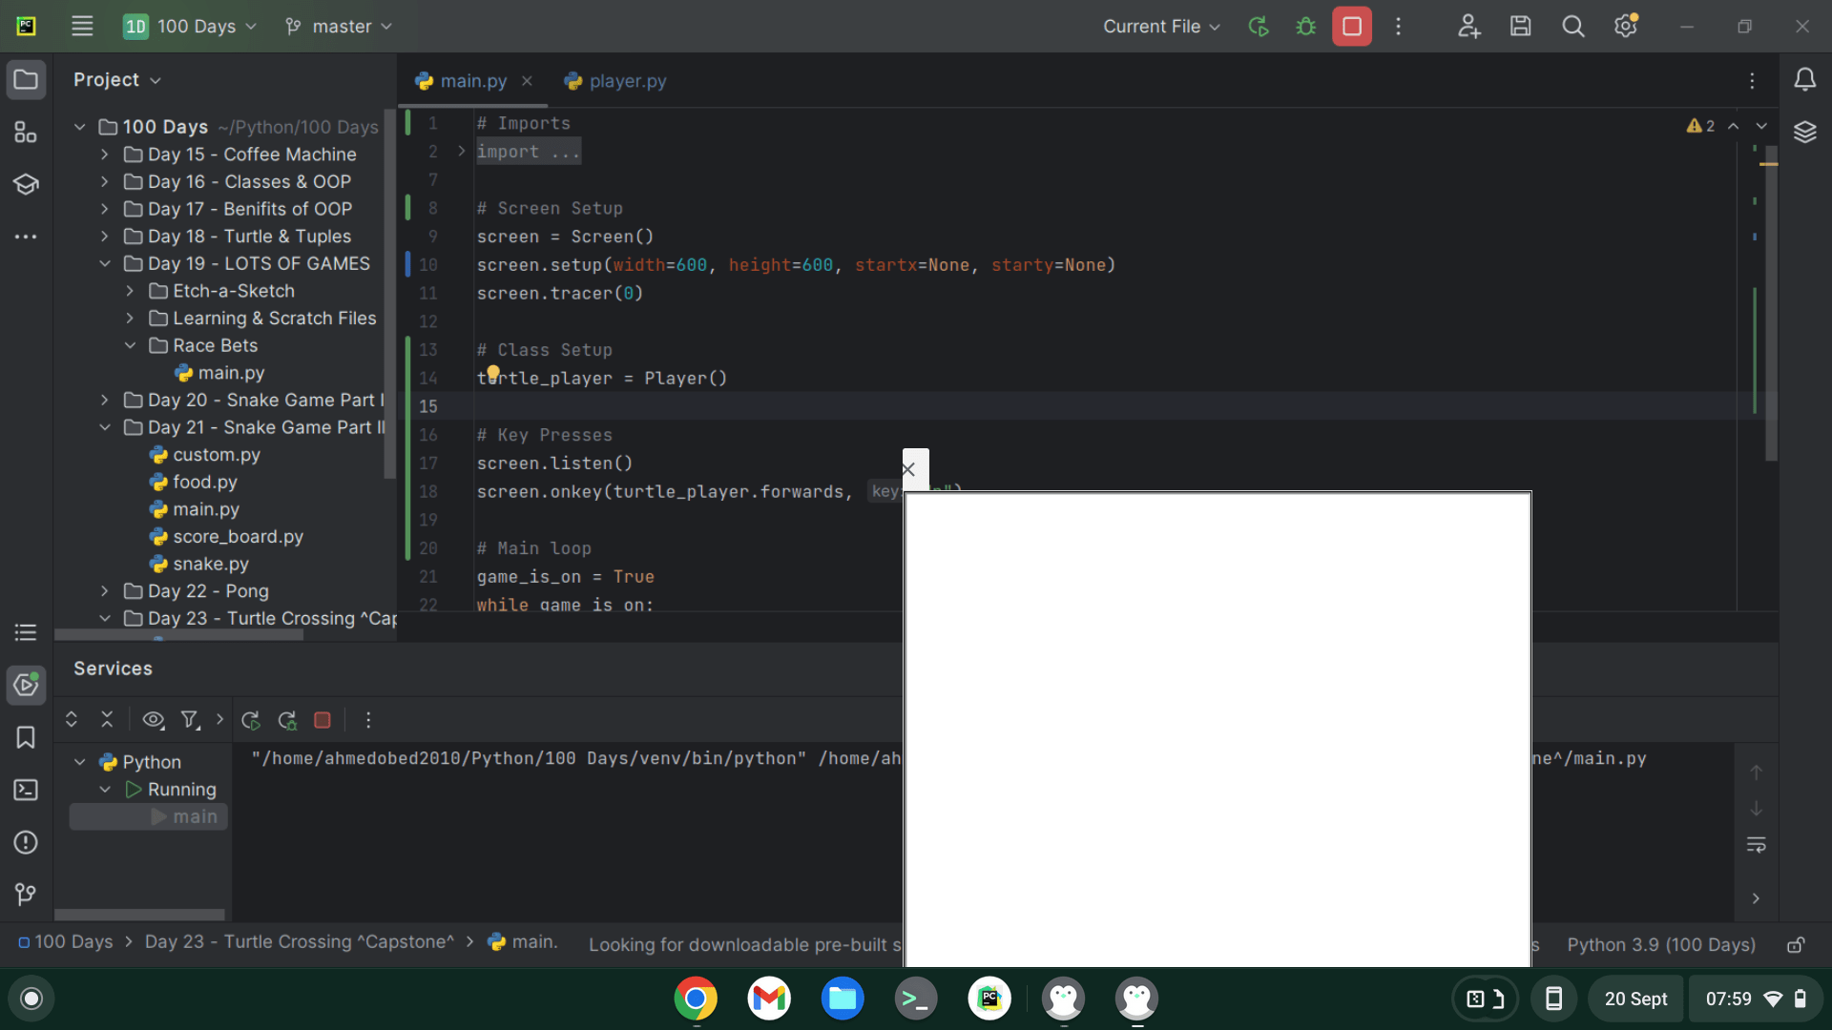Open the more actions menu beside stop button
1832x1030 pixels.
click(1398, 26)
